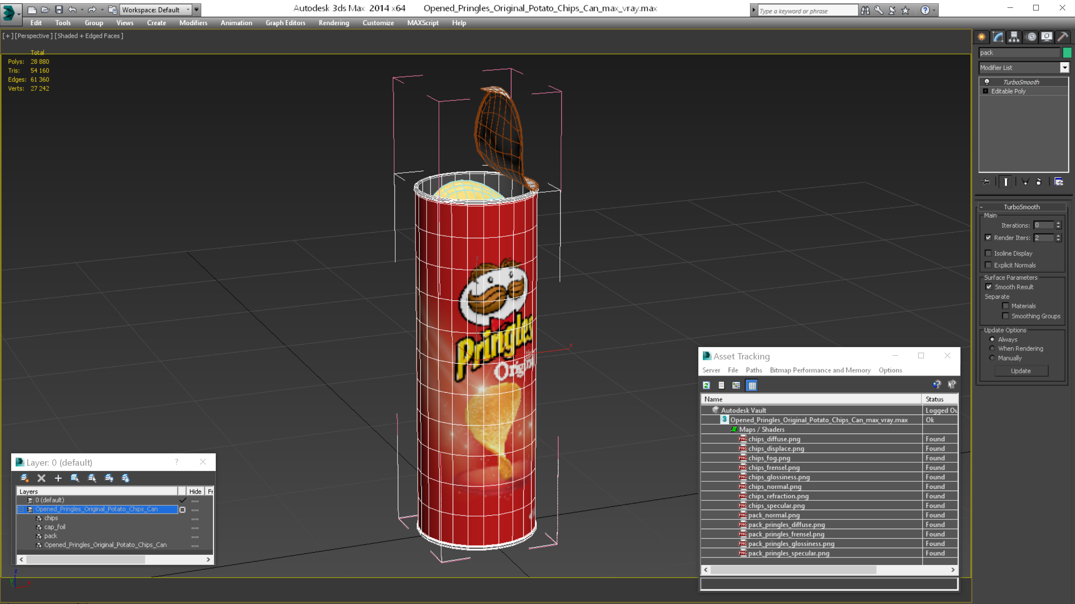Click the search binoculars icon

865,10
